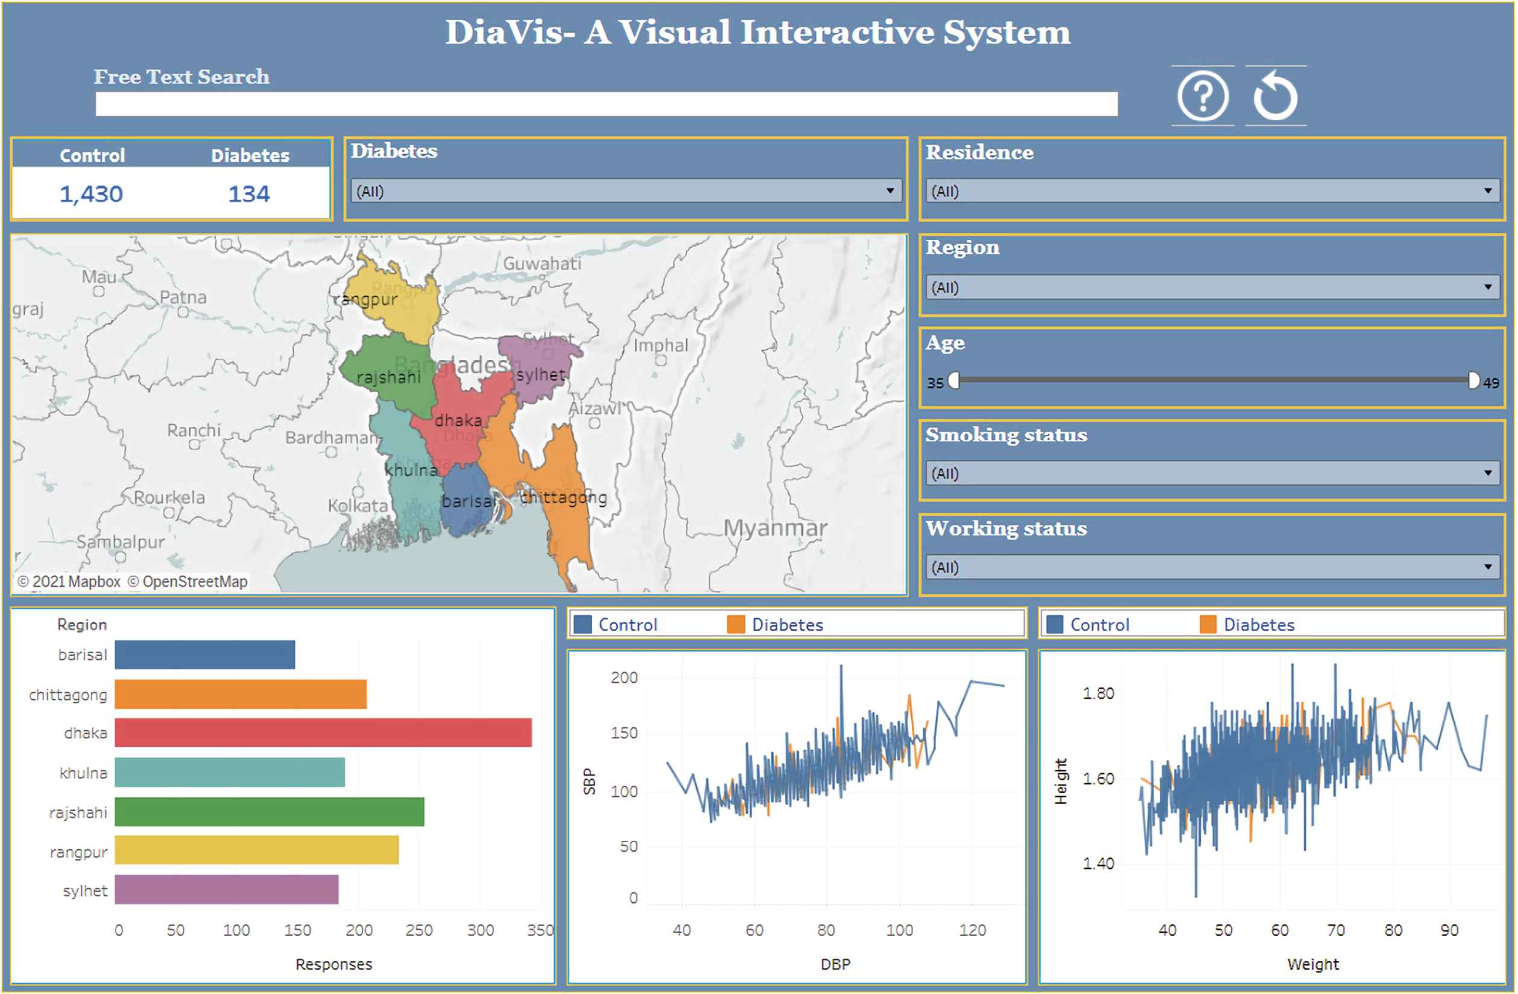Click the Age slider left handle

(954, 381)
